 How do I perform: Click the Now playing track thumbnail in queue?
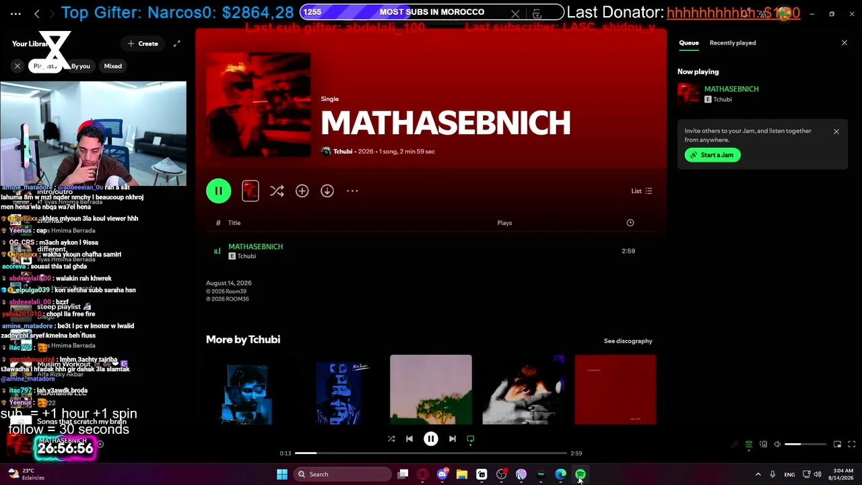pyautogui.click(x=688, y=94)
